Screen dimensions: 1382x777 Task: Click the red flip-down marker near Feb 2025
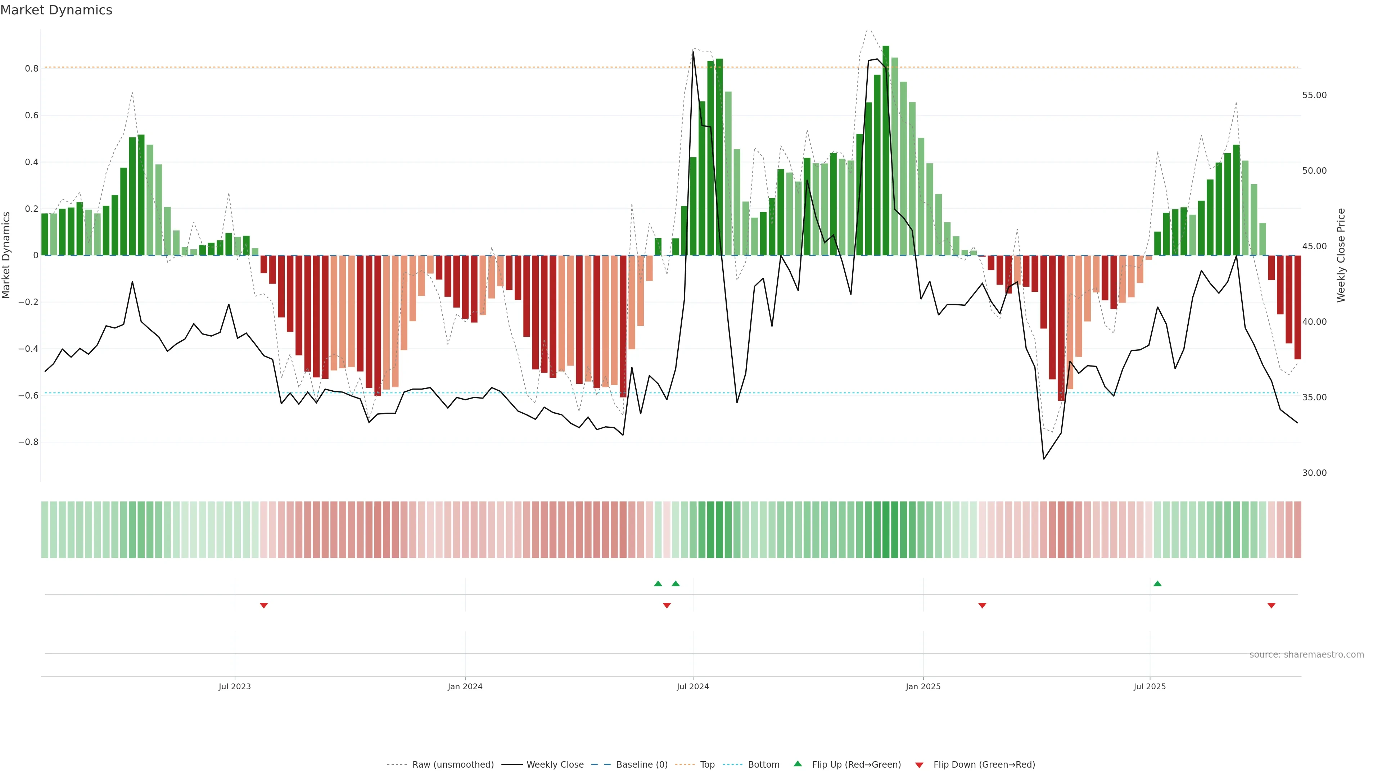pyautogui.click(x=982, y=605)
